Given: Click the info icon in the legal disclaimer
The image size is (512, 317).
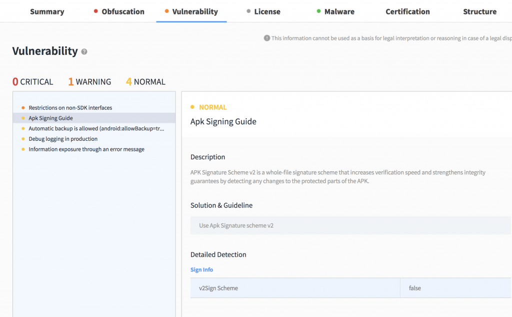Looking at the screenshot, I should [267, 38].
